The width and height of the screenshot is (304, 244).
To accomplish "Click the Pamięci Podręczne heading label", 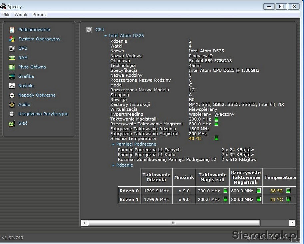I will 136,144.
